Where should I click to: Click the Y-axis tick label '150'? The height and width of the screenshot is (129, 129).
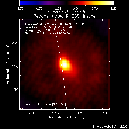point(15,66)
